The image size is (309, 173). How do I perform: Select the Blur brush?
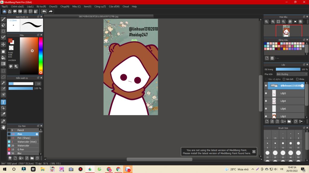[x=23, y=153]
